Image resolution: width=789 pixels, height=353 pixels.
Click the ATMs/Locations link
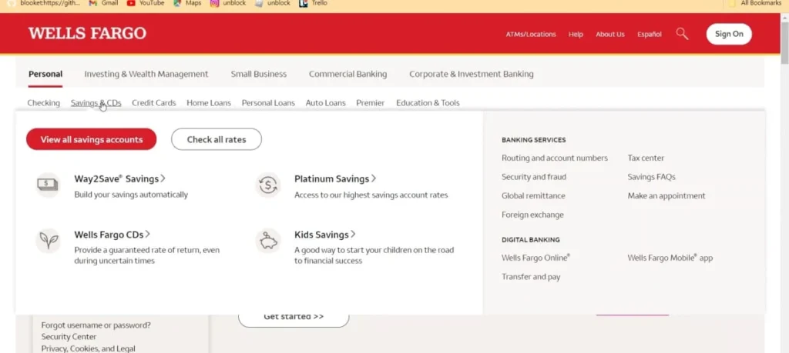pos(531,34)
